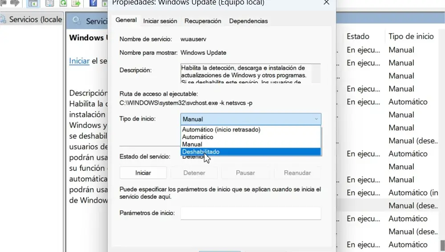Click the Windows Update display name text
This screenshot has height=252, width=445.
point(203,53)
